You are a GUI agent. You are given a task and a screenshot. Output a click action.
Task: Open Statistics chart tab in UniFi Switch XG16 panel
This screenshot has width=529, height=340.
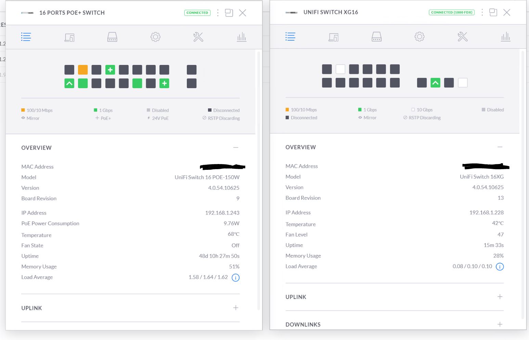[506, 37]
